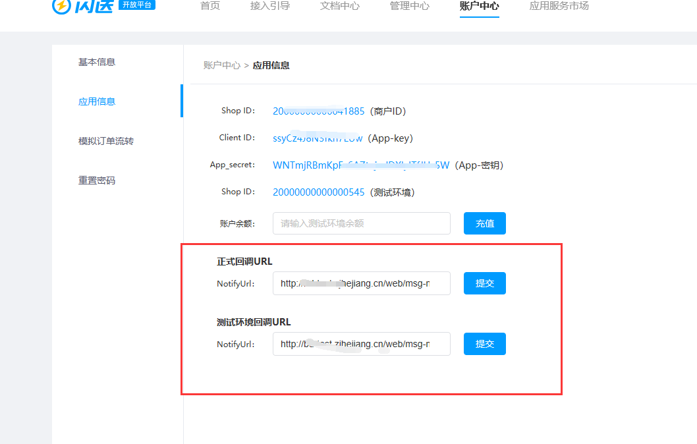The image size is (697, 444).
Task: Click the 账户余额 test balance input field
Action: tap(361, 223)
